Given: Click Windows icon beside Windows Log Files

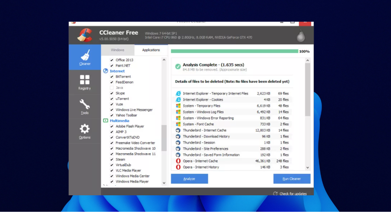Looking at the screenshot, I should [x=178, y=112].
